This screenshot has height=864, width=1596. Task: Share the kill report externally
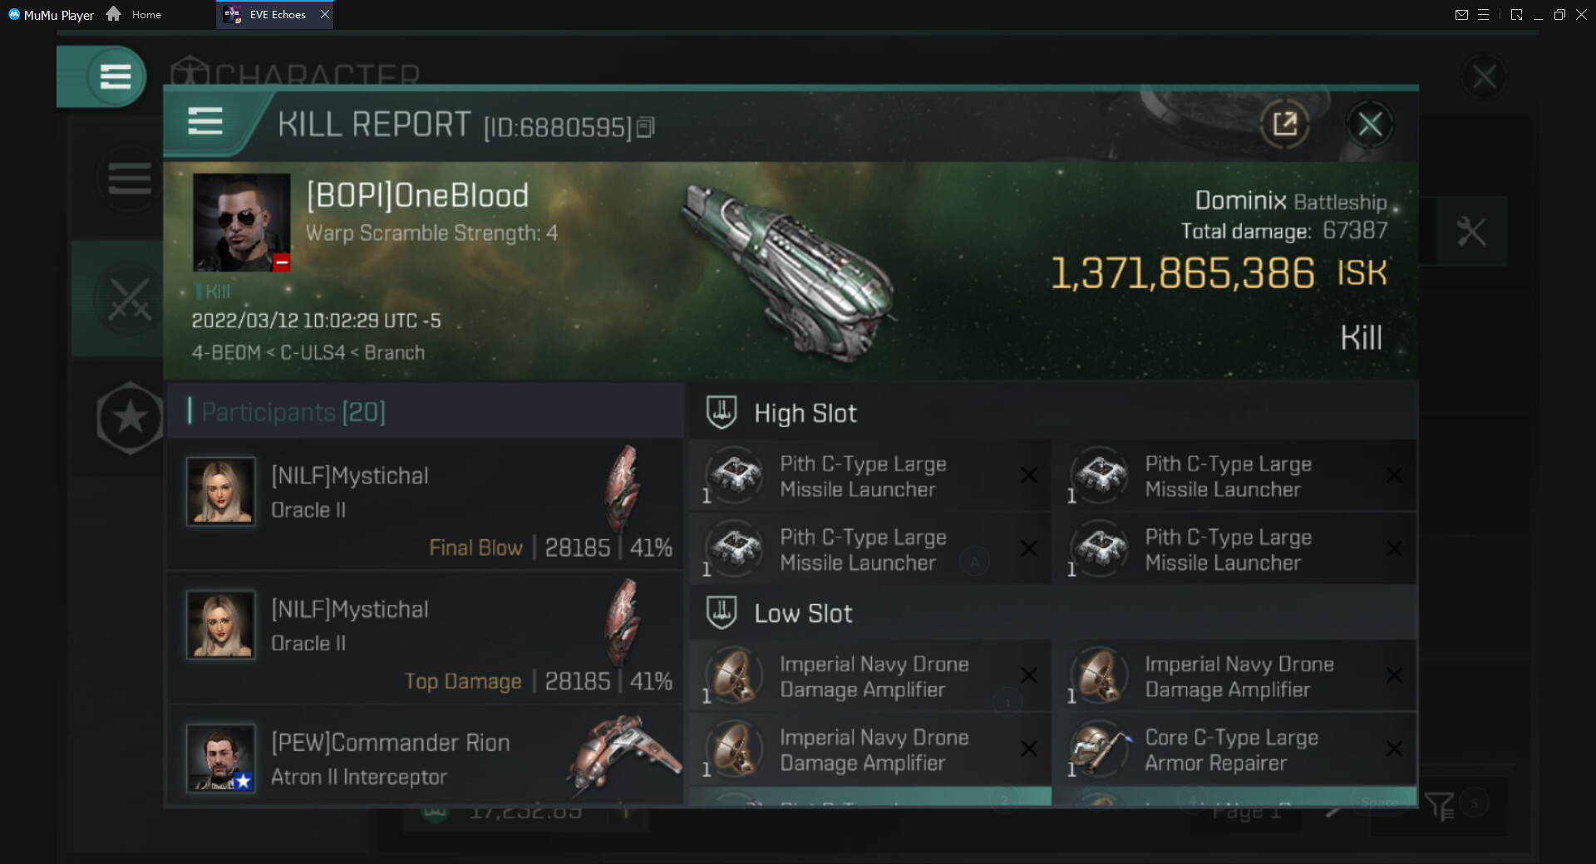click(x=1284, y=125)
